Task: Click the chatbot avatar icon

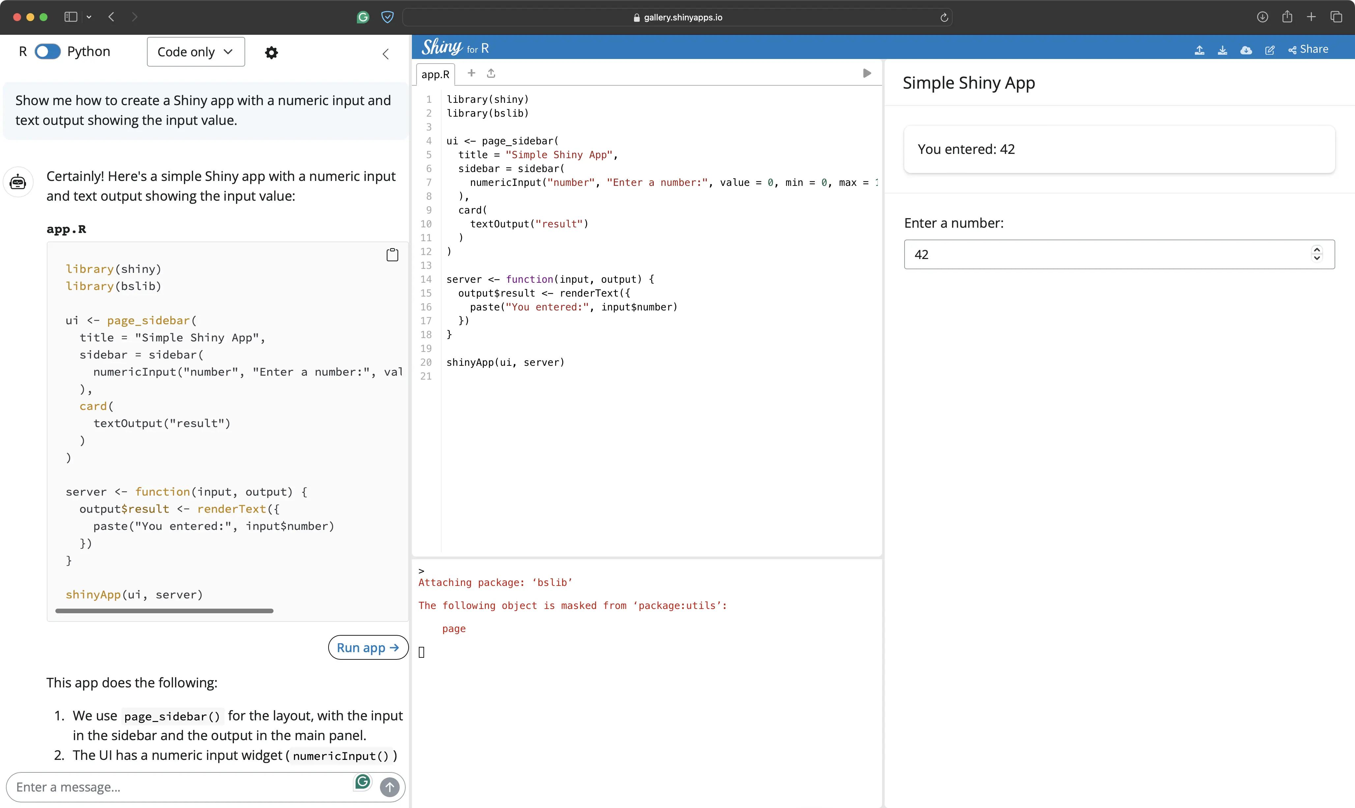Action: [x=18, y=182]
